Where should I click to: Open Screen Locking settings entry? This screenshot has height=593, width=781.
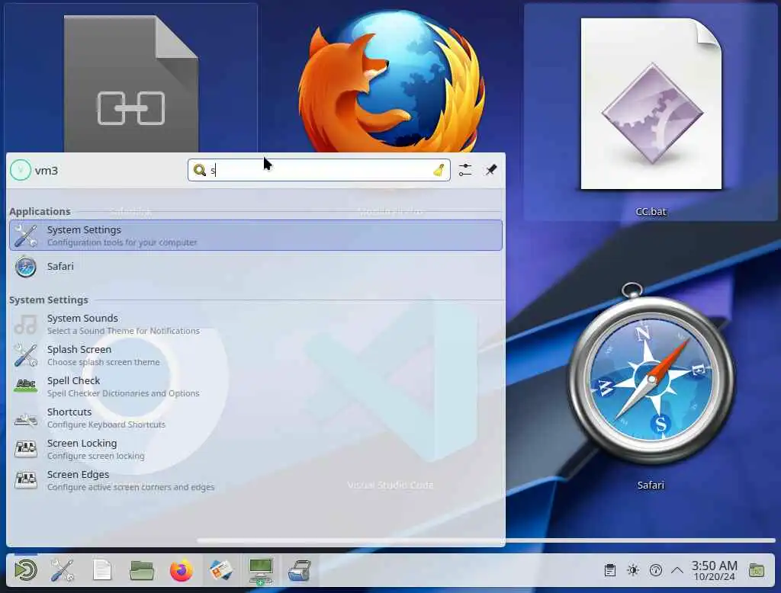point(256,449)
